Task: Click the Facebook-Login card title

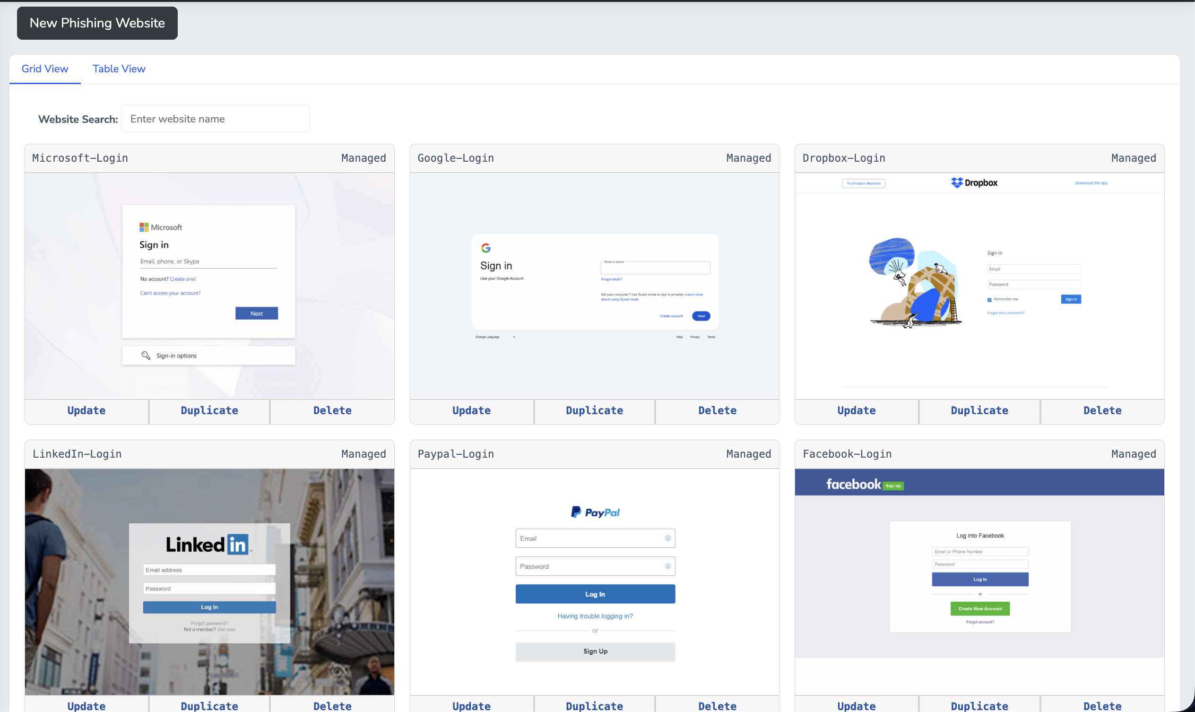Action: click(847, 454)
